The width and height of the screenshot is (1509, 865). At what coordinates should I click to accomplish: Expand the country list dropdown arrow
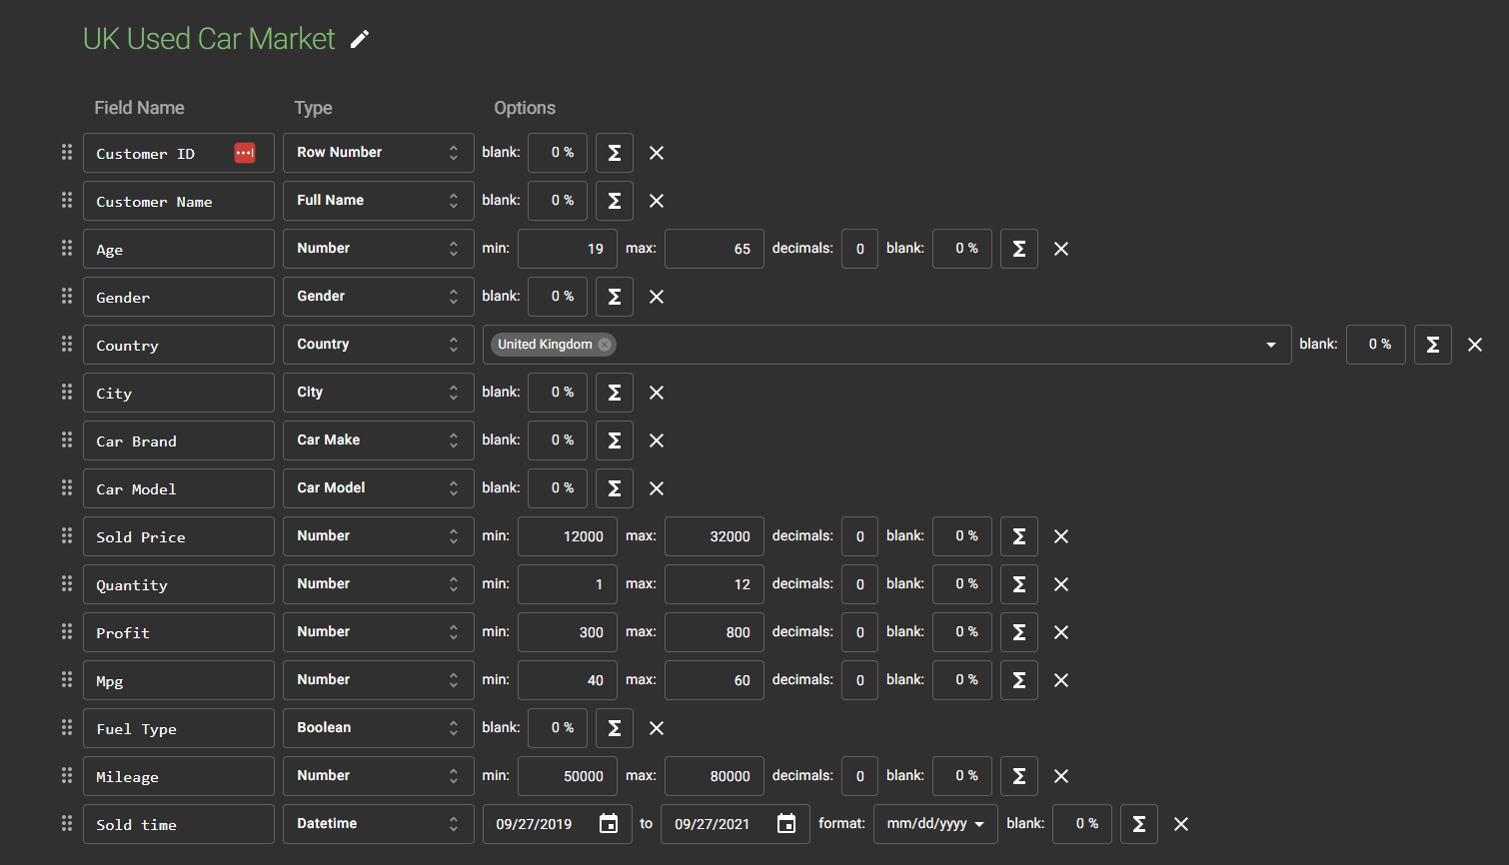1271,345
